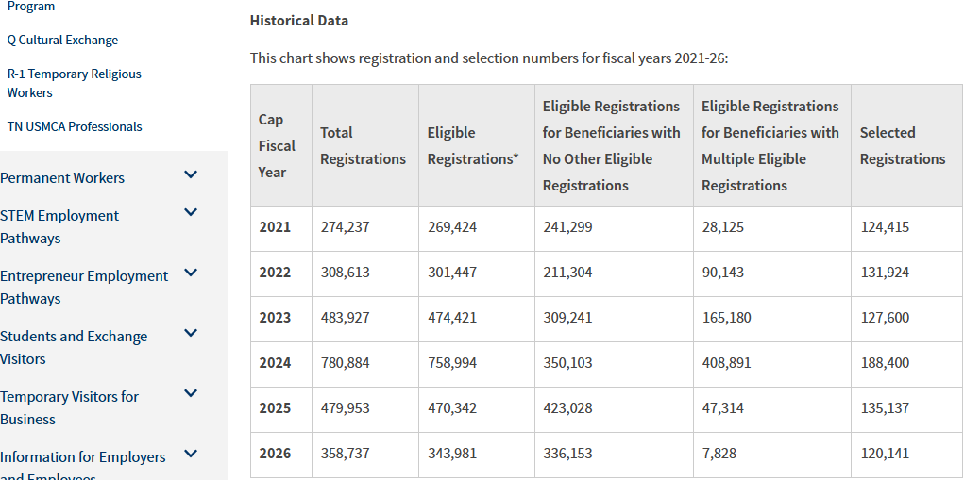Click the Total Registrations column header

coord(363,146)
